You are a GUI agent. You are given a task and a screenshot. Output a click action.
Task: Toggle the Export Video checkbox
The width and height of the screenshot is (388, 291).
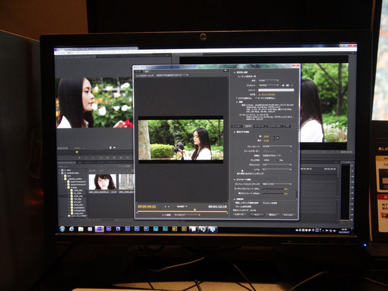coord(236,99)
